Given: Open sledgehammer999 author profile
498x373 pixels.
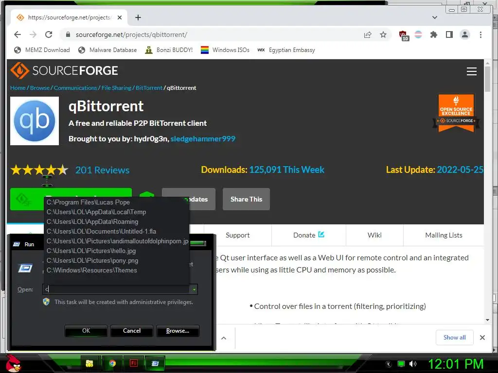Looking at the screenshot, I should [203, 139].
